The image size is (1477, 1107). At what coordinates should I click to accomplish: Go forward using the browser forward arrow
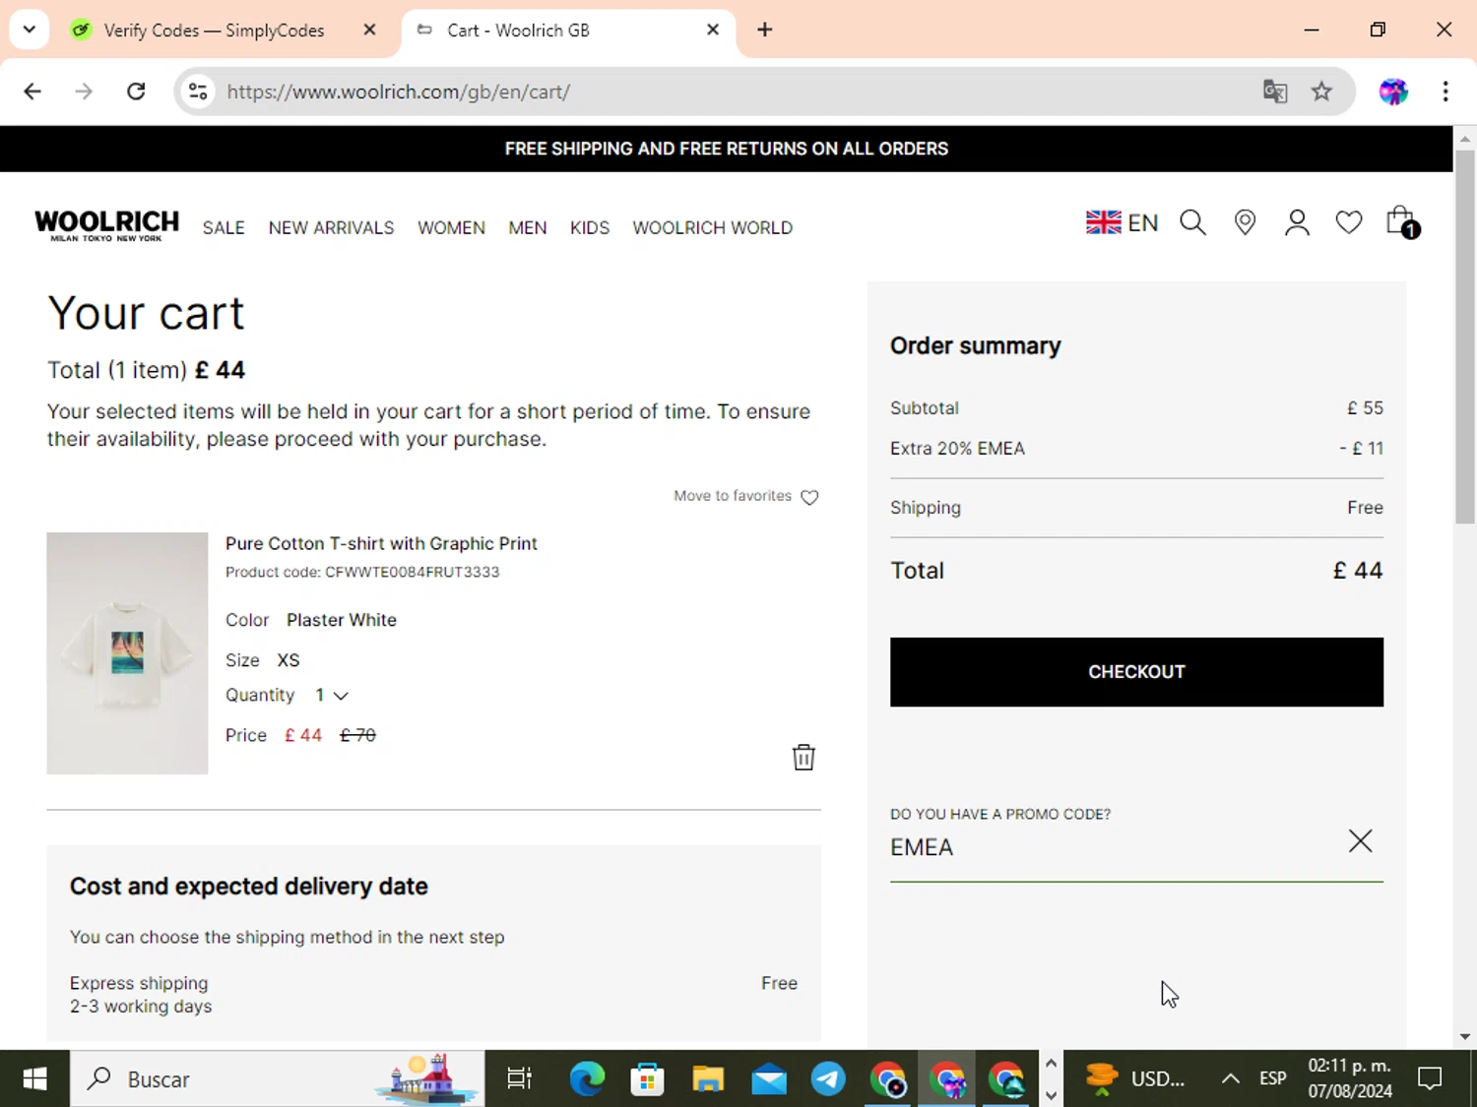coord(84,92)
